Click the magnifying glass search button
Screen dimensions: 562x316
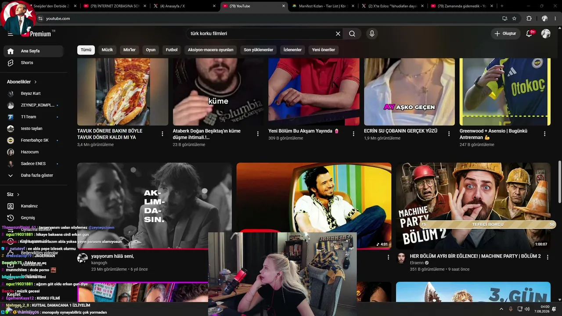[x=352, y=34]
